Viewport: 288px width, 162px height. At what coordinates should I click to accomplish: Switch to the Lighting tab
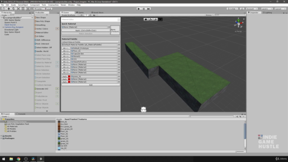point(267,13)
